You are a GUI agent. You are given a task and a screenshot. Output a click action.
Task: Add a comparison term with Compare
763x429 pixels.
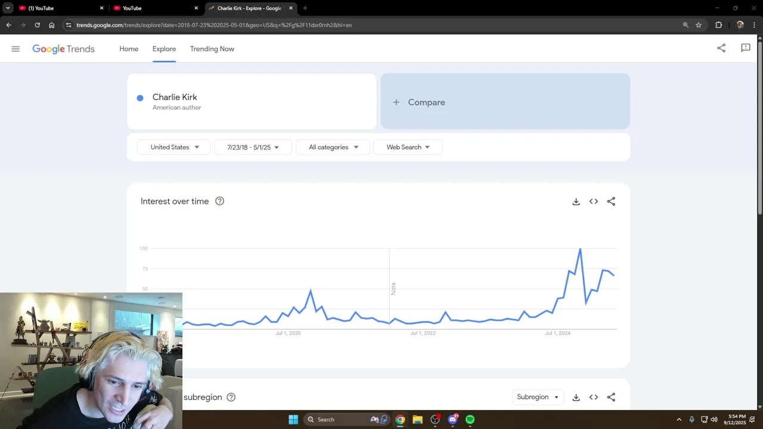pyautogui.click(x=505, y=101)
